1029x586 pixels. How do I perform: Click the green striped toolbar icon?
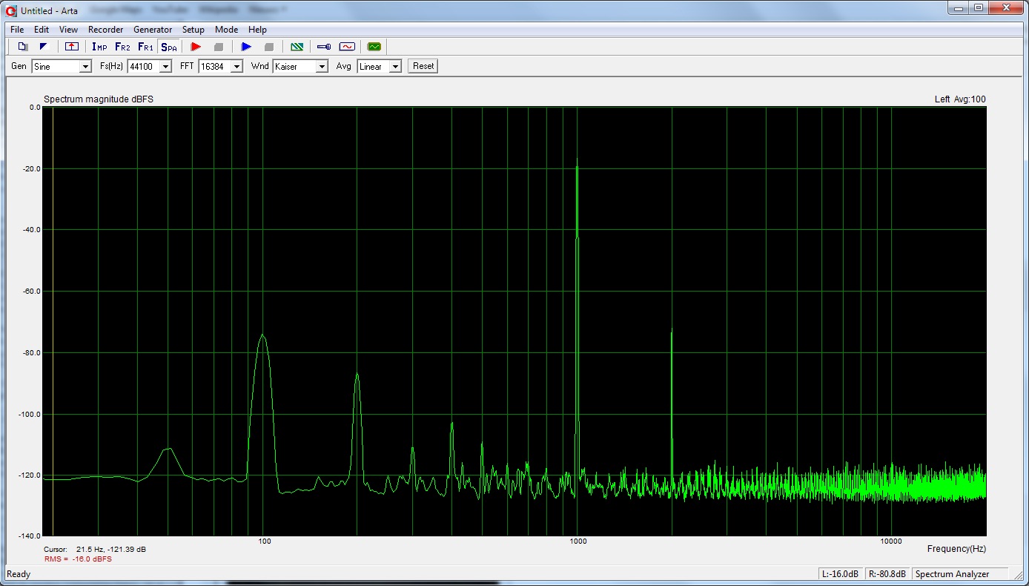[297, 47]
